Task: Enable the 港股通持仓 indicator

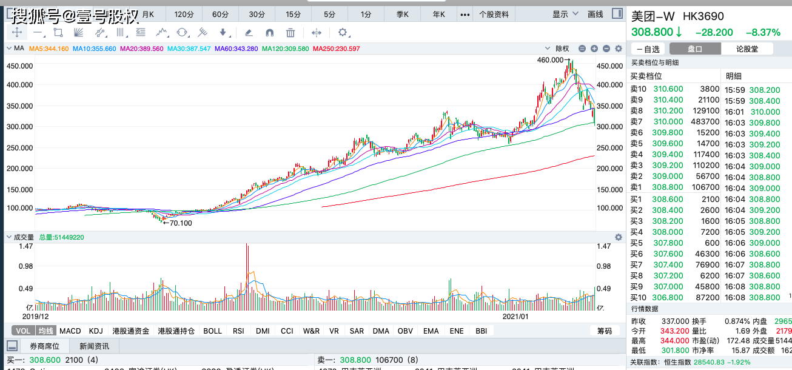Action: pos(176,331)
